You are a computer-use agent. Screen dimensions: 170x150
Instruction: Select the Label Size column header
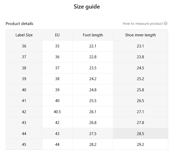(24, 35)
